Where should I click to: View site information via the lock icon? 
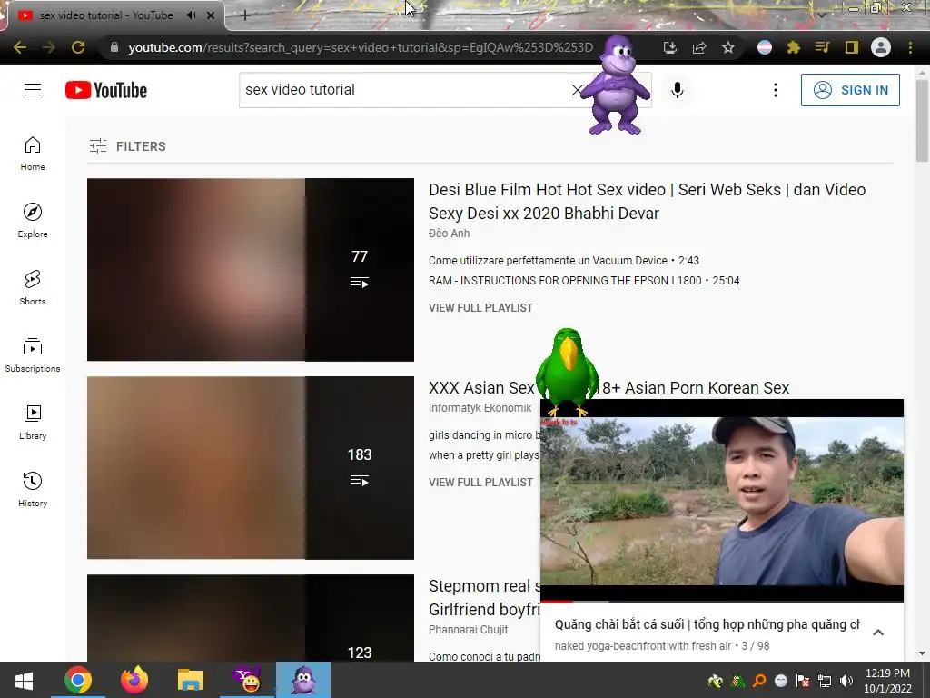(114, 47)
